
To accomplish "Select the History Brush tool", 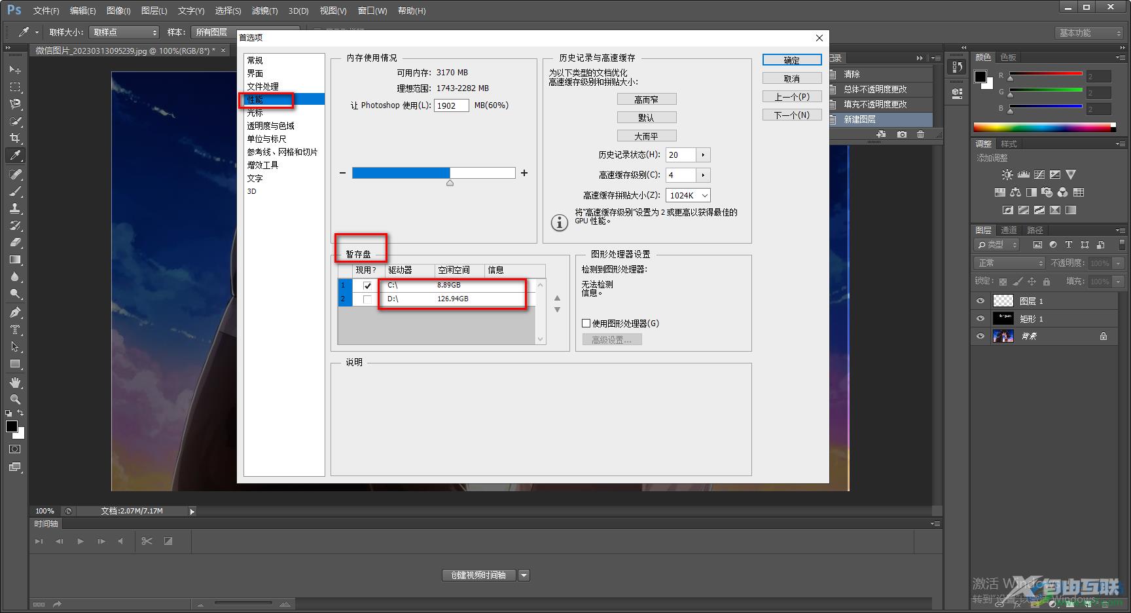I will point(14,225).
